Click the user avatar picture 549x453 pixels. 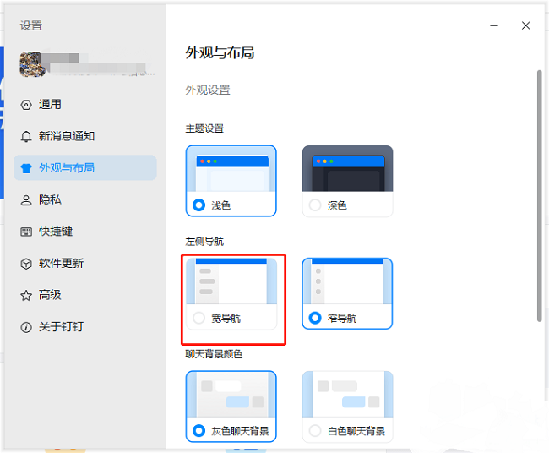coord(32,64)
